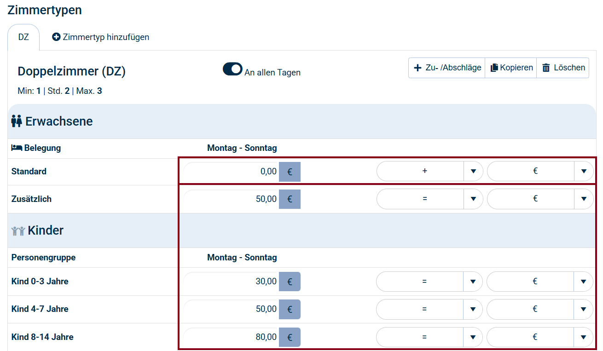Image resolution: width=603 pixels, height=351 pixels.
Task: Toggle the An allen Tagen switch
Action: click(232, 69)
